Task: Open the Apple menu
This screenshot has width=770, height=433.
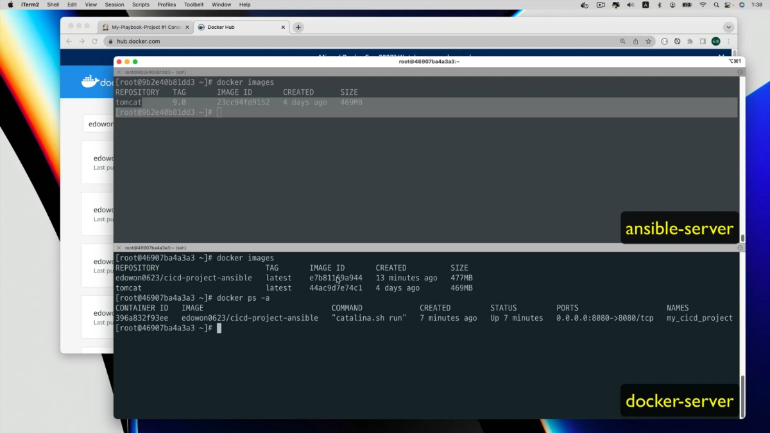Action: click(x=10, y=4)
